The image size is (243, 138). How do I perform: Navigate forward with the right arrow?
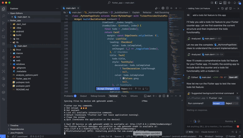(176, 8)
